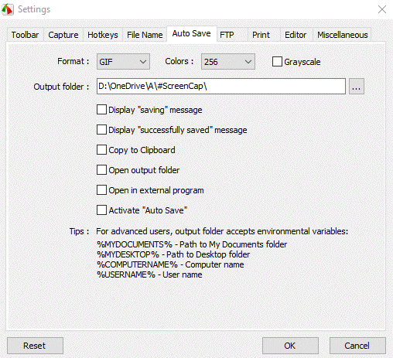Enable Copy to Clipboard option
The image size is (393, 358).
[101, 150]
